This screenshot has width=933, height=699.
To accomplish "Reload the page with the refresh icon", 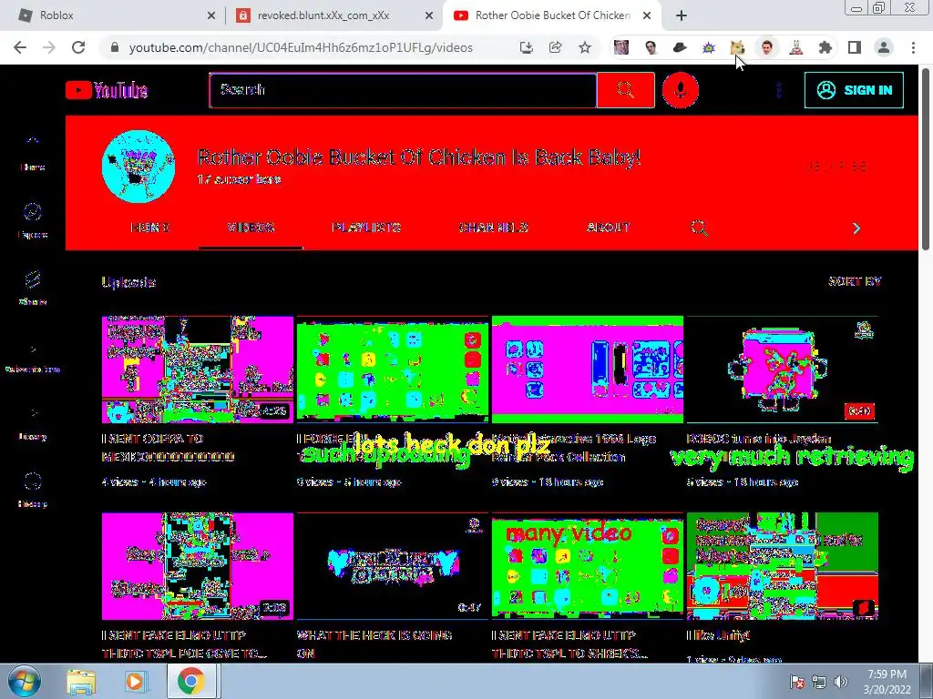I will (78, 47).
